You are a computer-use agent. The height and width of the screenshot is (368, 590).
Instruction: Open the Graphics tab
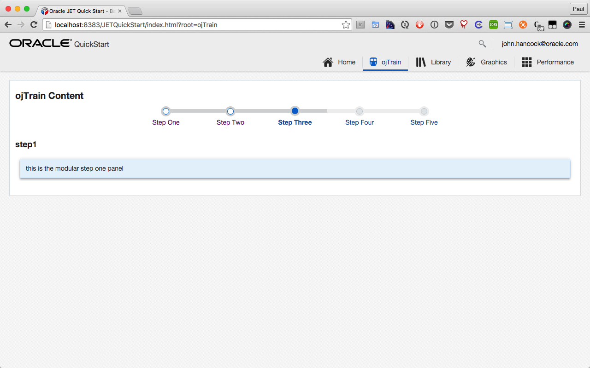pos(486,62)
